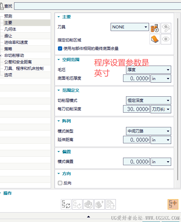The height and width of the screenshot is (222, 181).
Task: Show the cut area display eye icon
Action: pos(166,39)
